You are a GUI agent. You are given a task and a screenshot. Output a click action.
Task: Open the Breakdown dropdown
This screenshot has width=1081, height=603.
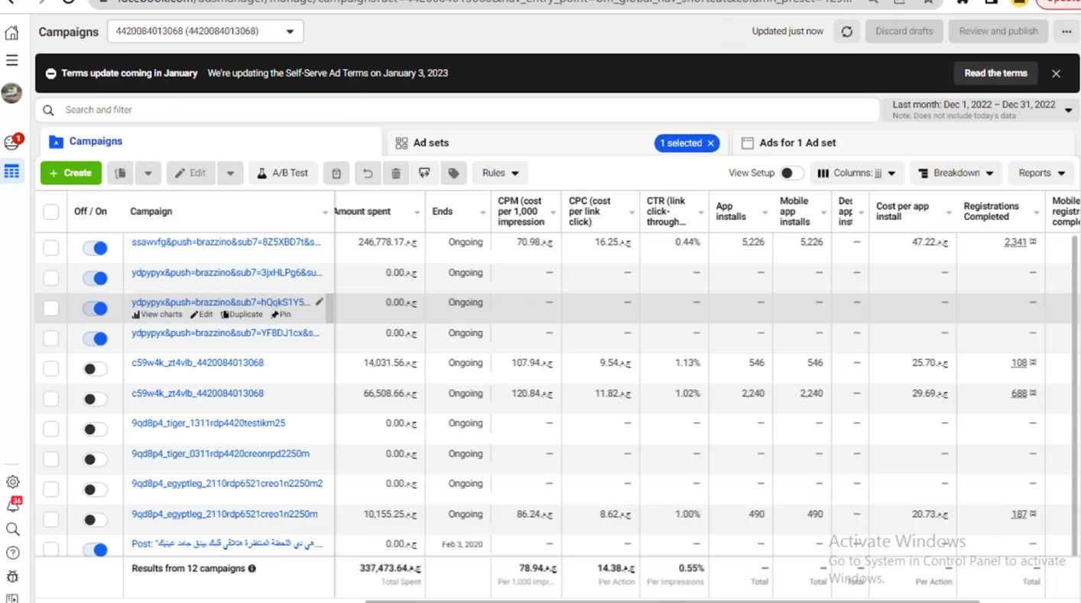pos(956,173)
